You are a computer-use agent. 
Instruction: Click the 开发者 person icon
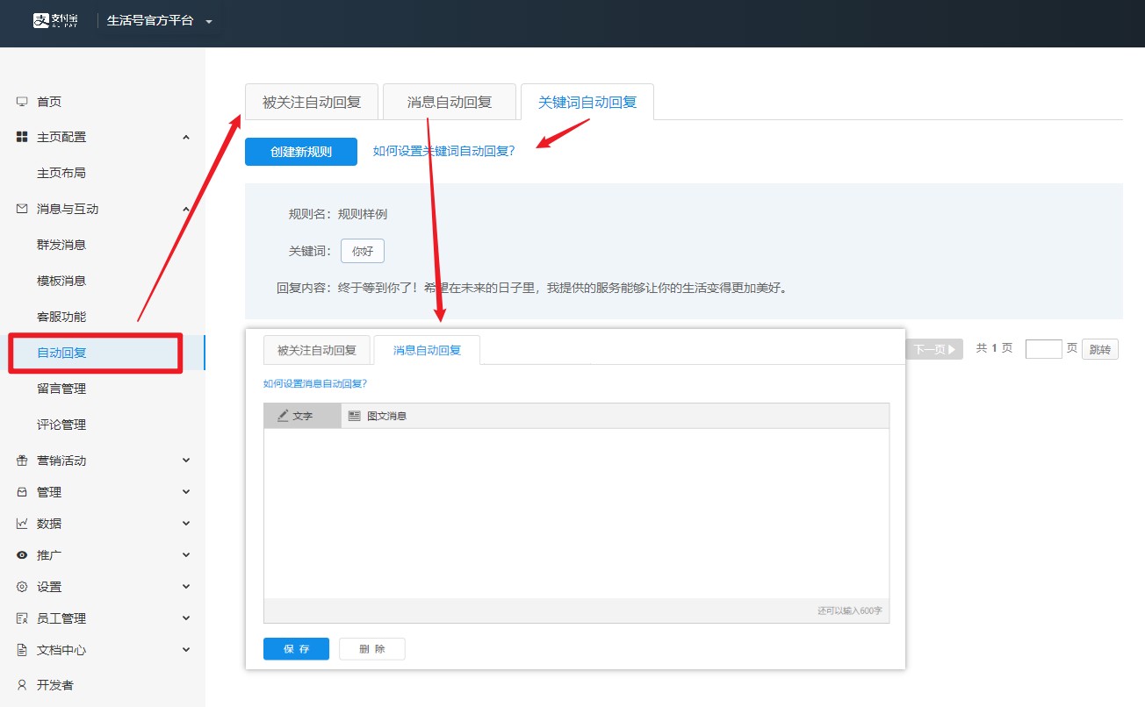coord(22,685)
